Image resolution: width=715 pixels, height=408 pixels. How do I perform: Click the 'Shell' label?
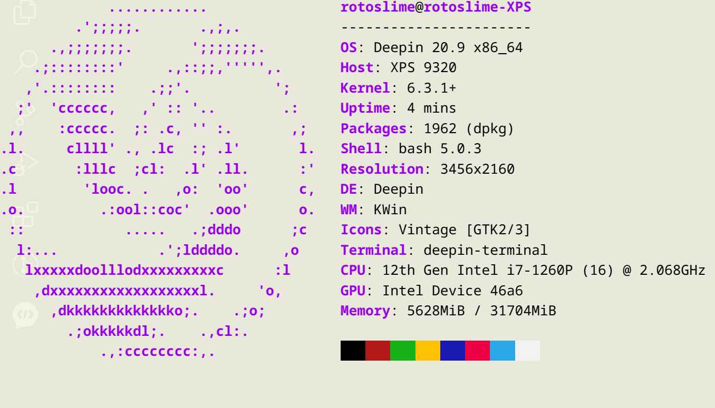click(361, 148)
